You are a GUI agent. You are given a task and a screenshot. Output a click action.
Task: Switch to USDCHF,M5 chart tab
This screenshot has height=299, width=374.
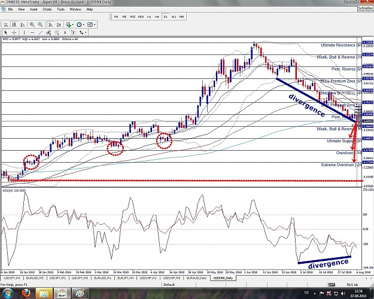pyautogui.click(x=172, y=278)
